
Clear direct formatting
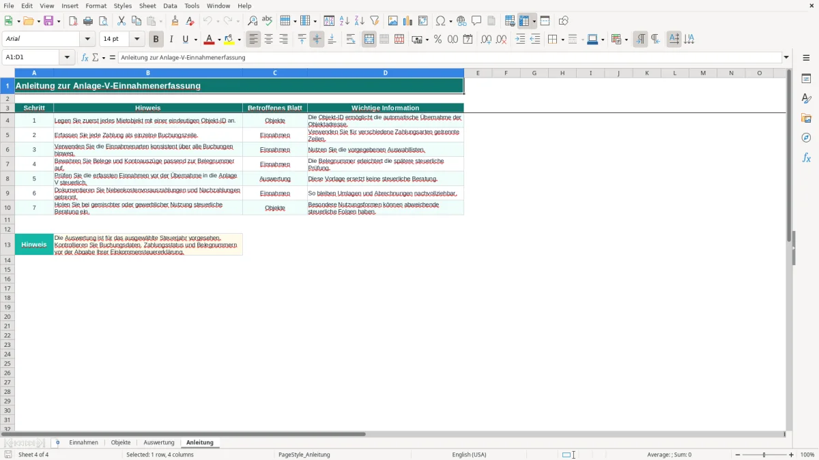click(190, 21)
